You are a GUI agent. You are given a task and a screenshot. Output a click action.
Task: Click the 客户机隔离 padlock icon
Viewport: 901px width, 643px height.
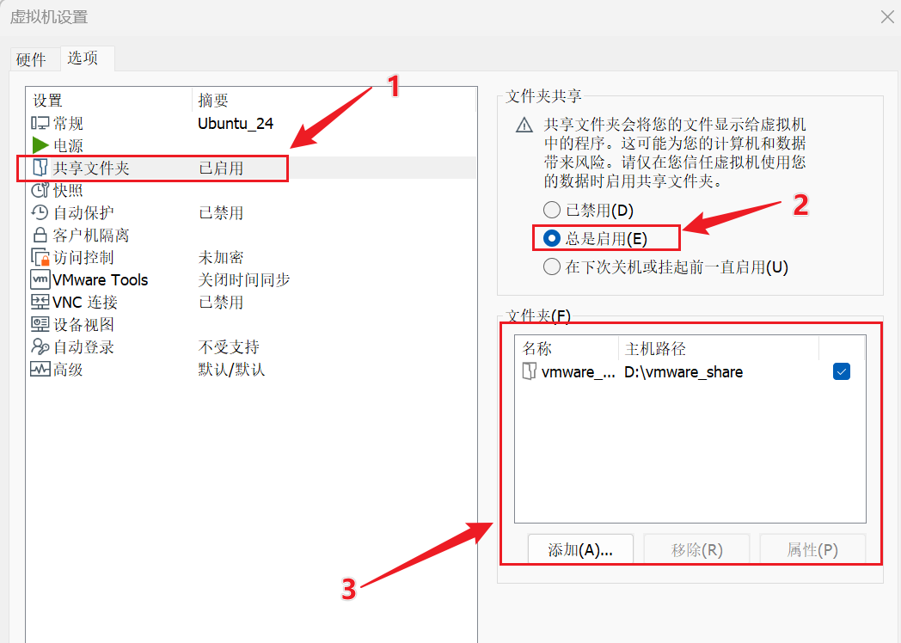[x=40, y=235]
